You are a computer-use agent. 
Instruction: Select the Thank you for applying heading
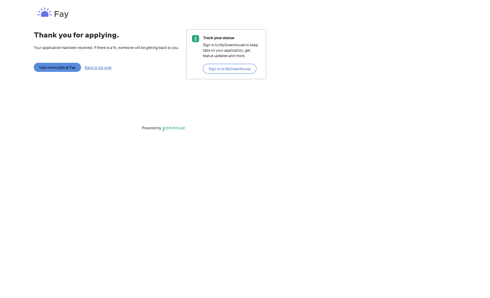[76, 35]
